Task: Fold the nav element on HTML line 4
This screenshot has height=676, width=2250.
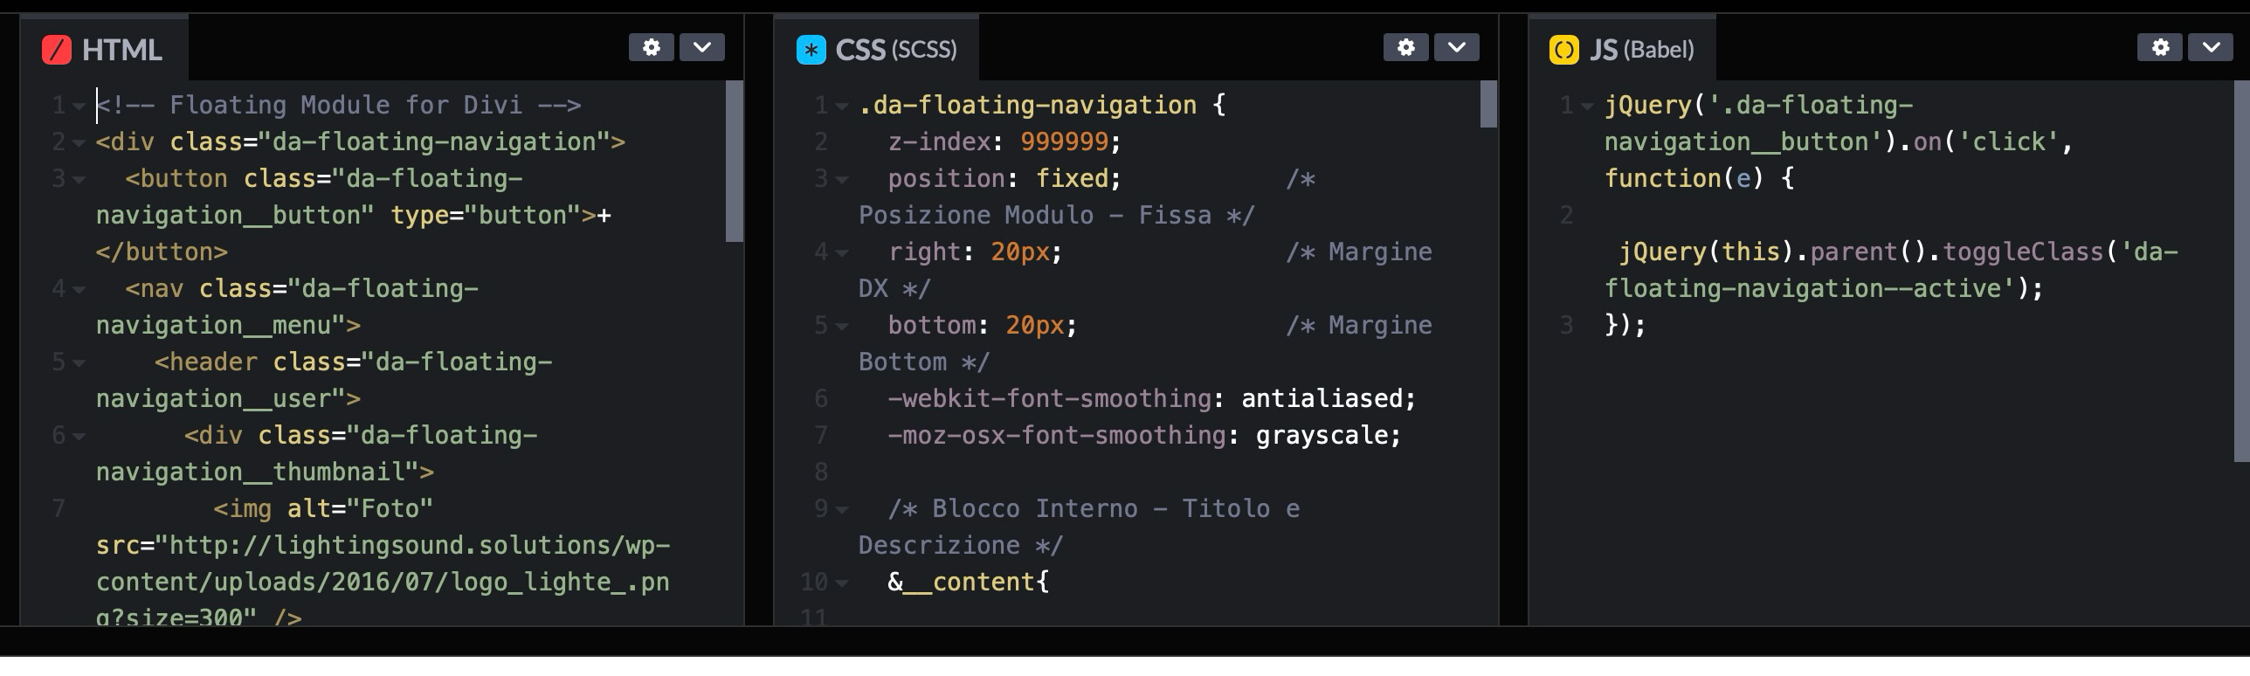Action: 79,289
